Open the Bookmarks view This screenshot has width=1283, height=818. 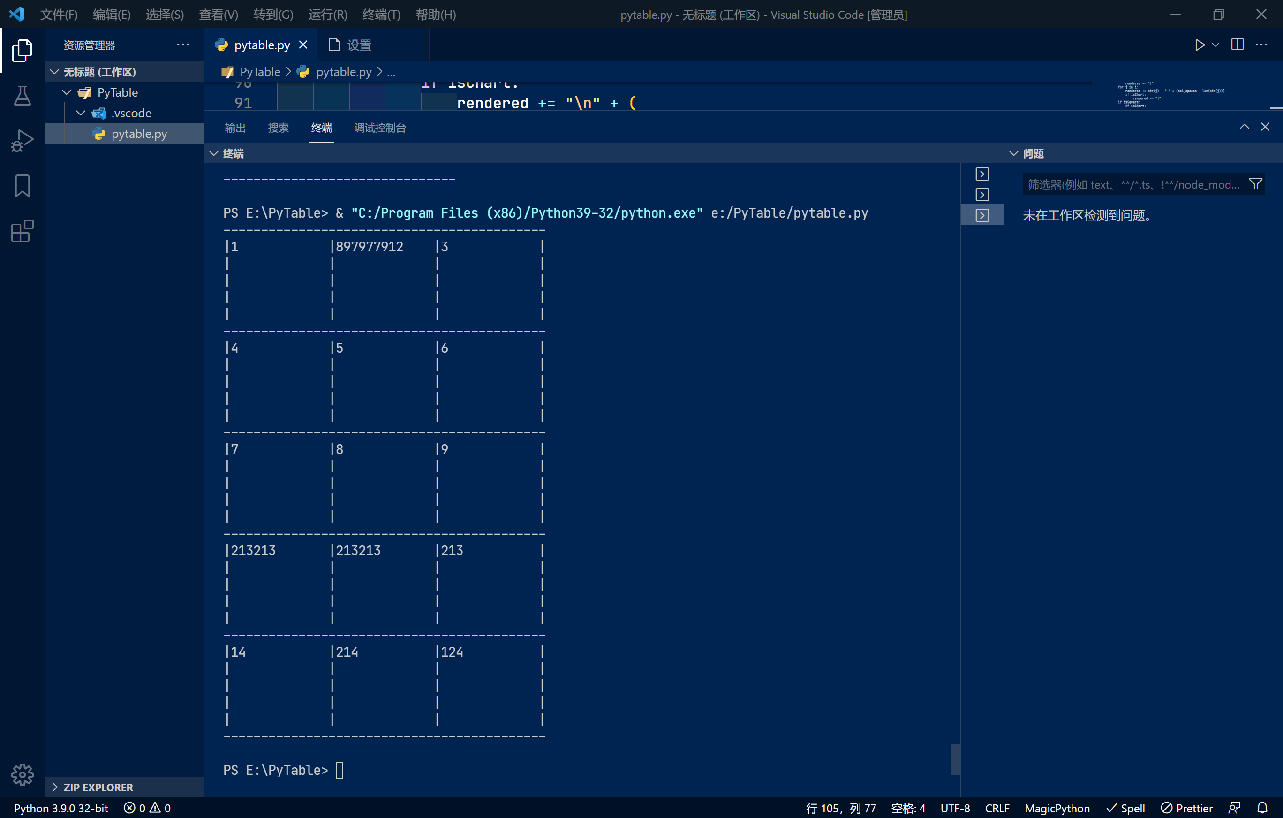[22, 185]
